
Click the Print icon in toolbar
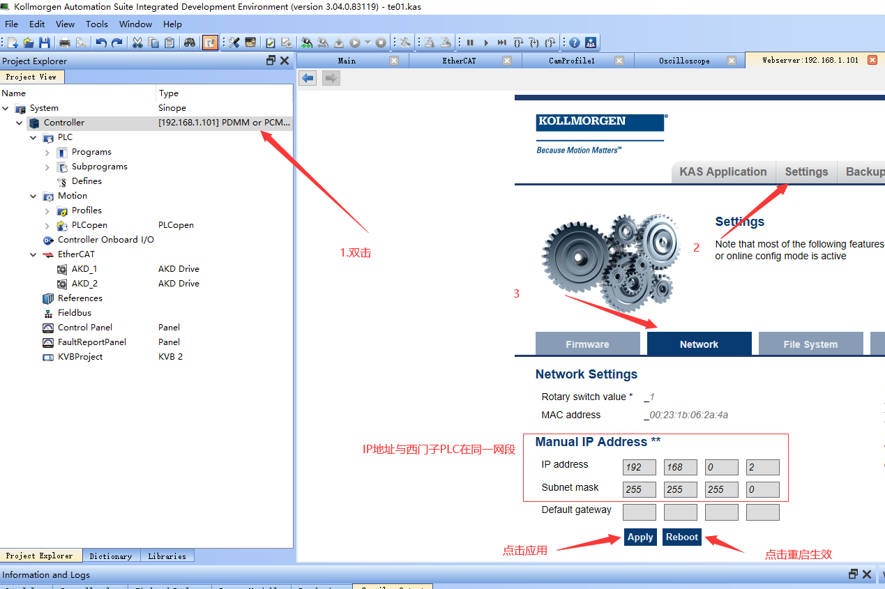pyautogui.click(x=65, y=43)
